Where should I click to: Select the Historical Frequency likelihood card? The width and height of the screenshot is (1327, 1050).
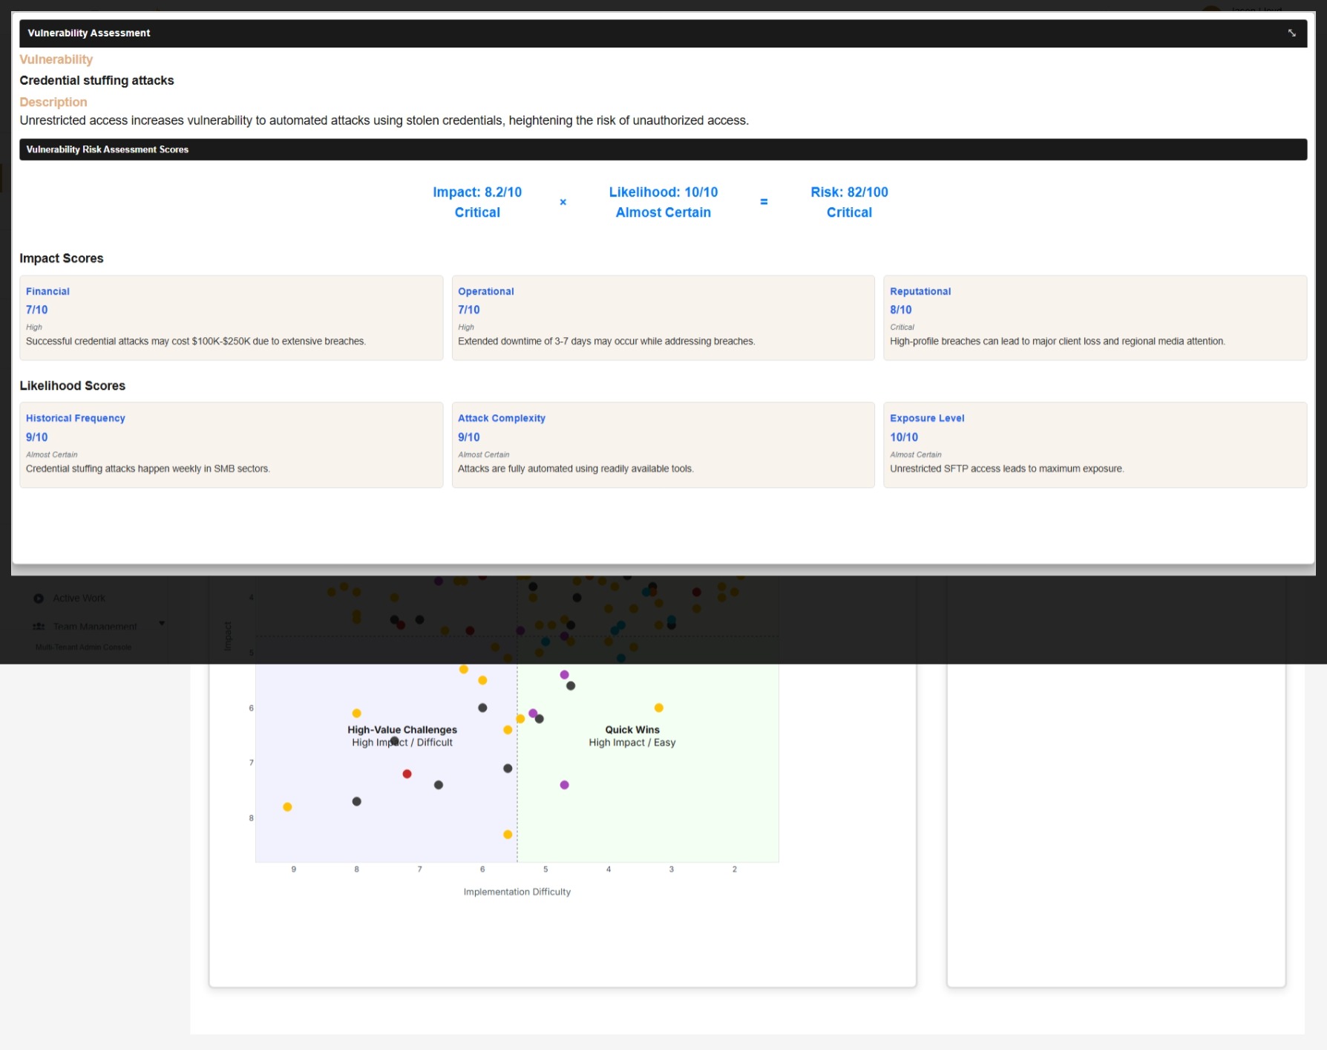(x=232, y=445)
